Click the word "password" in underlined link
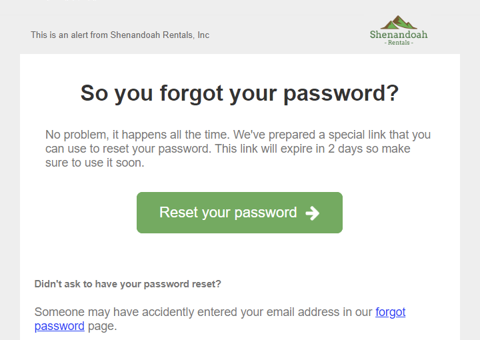 [x=59, y=326]
